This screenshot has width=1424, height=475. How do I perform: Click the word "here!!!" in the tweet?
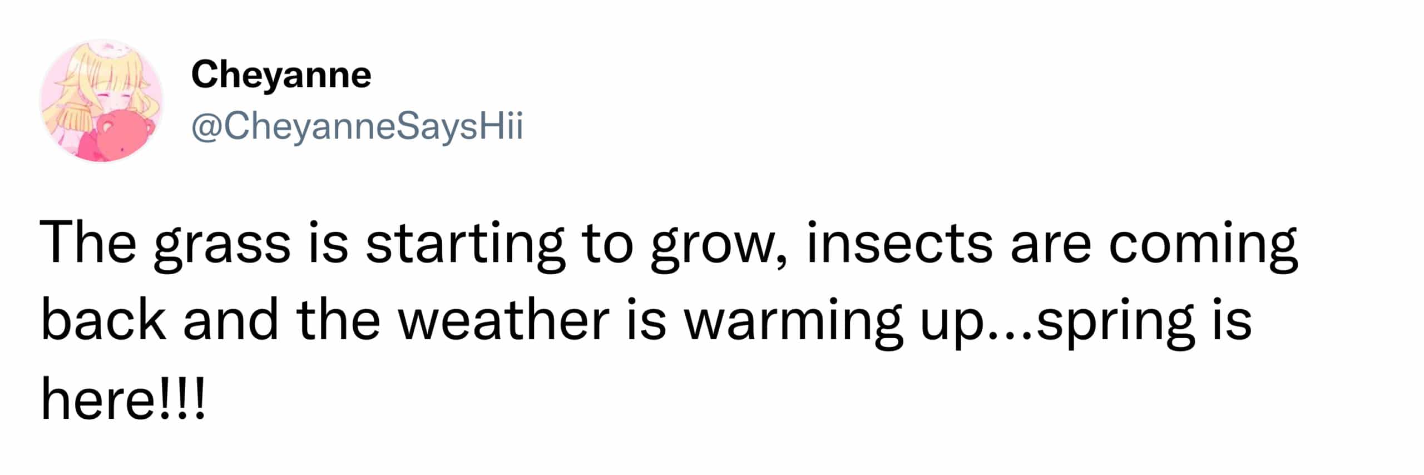point(123,400)
